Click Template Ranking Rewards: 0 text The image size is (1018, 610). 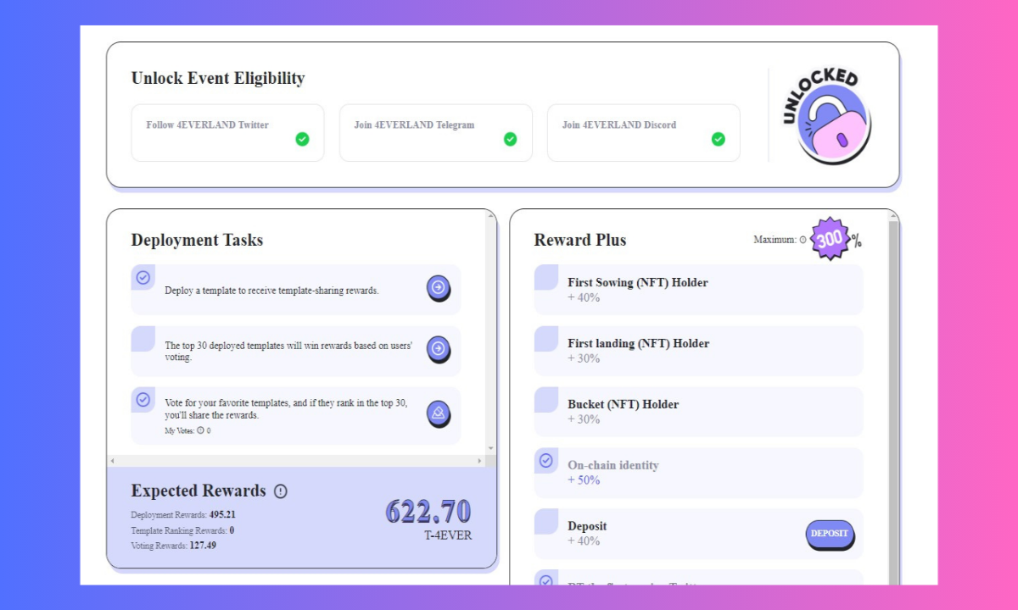[182, 530]
